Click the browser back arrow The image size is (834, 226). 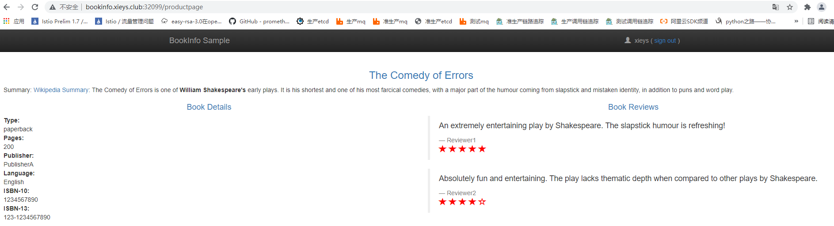(7, 7)
